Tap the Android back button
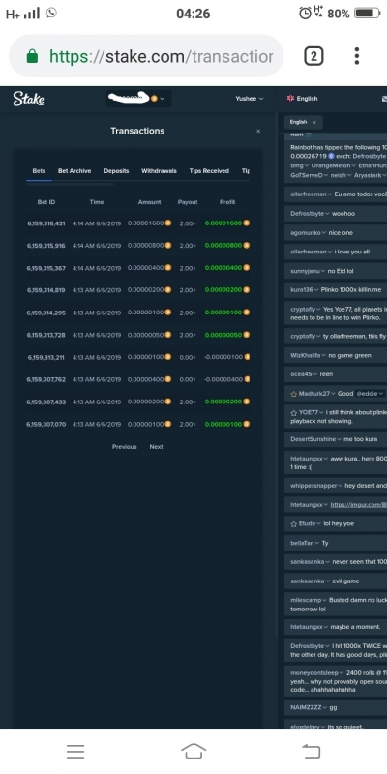 (312, 752)
